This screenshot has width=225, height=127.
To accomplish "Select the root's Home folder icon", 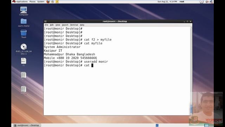I will pos(24,23).
